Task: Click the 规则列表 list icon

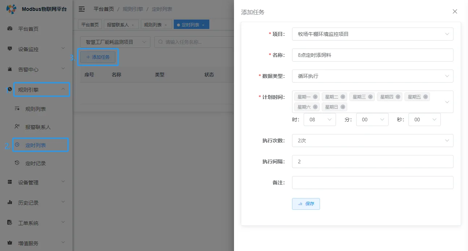Action: tap(17, 109)
